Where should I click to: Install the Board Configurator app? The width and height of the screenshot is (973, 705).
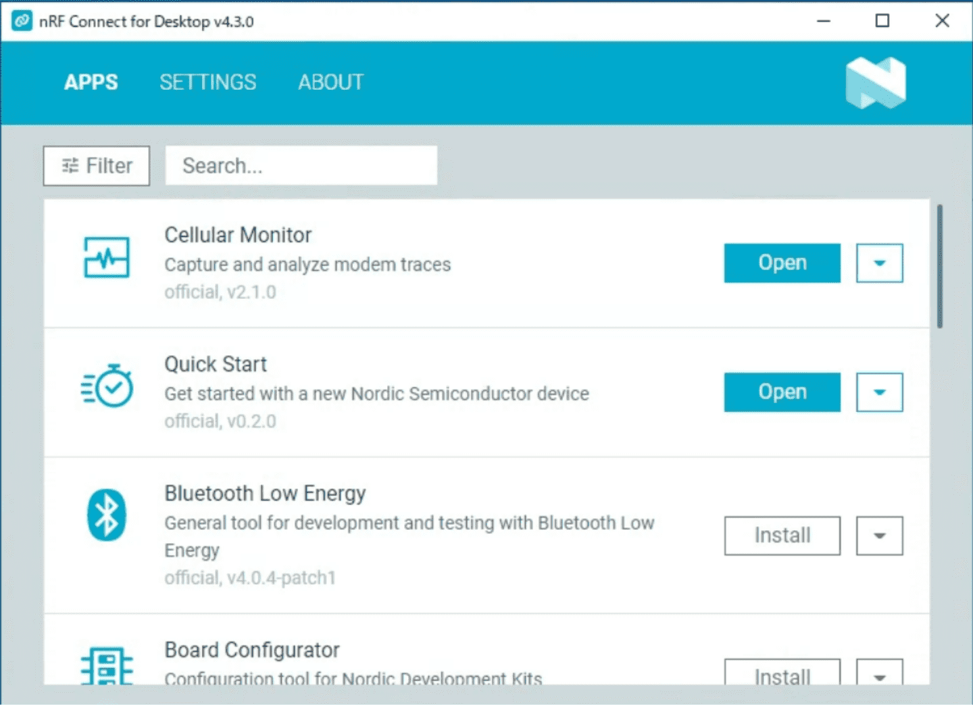pyautogui.click(x=782, y=673)
